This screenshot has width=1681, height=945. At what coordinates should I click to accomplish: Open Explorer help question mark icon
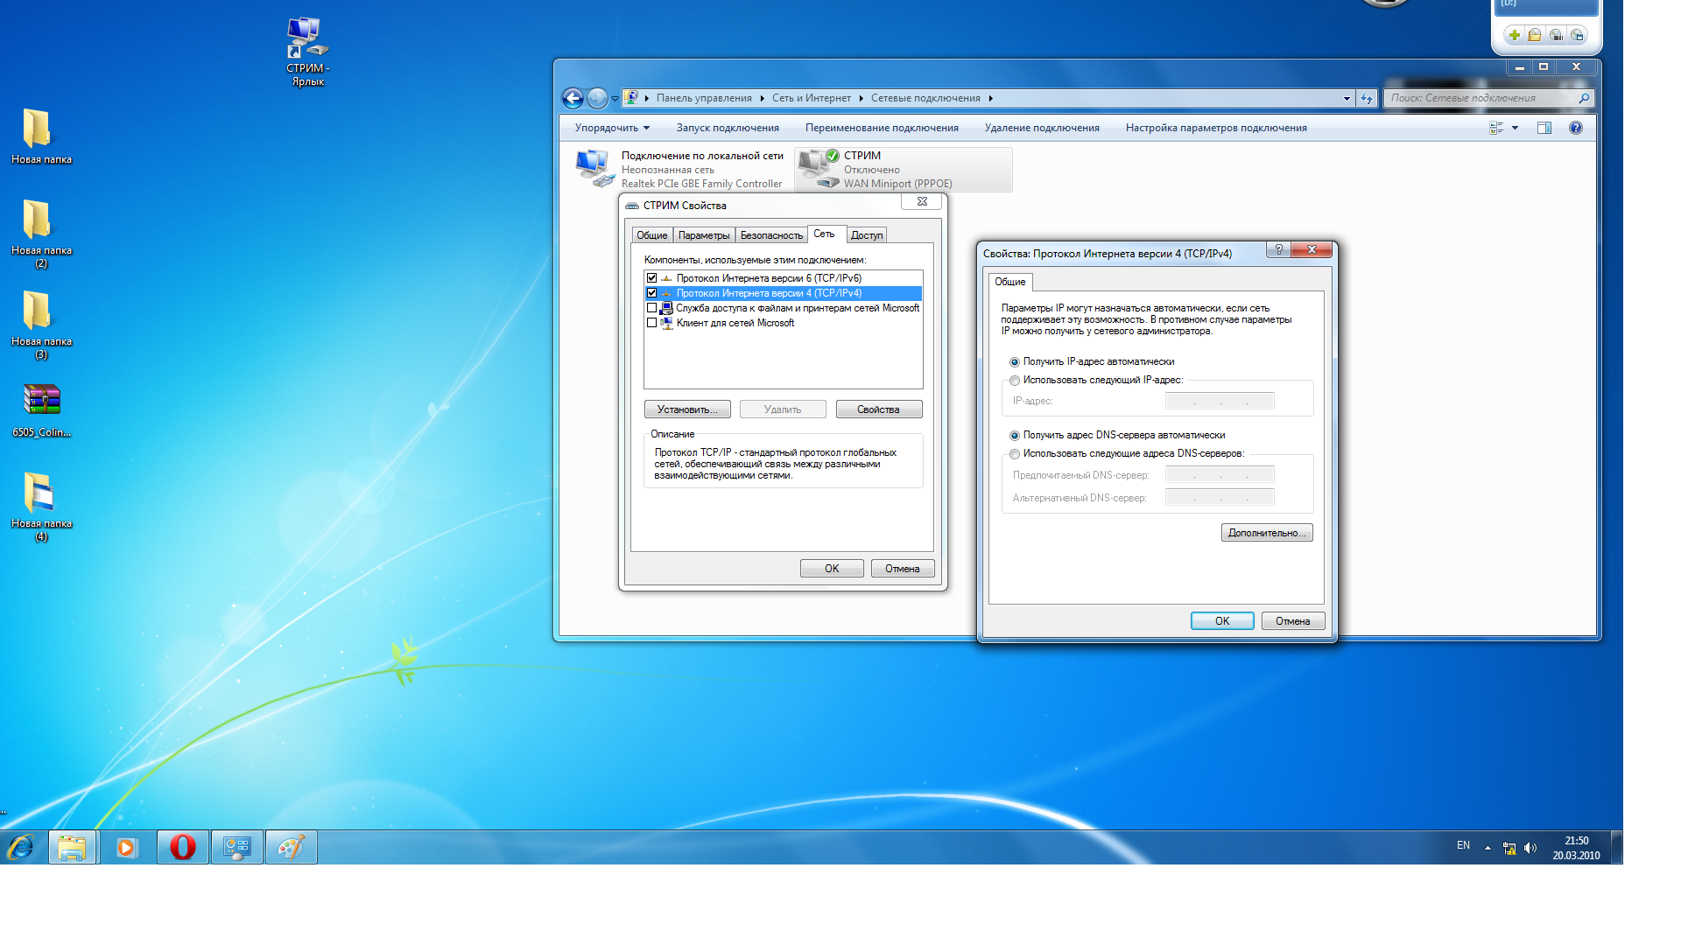(x=1576, y=128)
